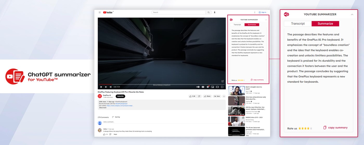
Task: Open player settings gear
Action: point(208,87)
